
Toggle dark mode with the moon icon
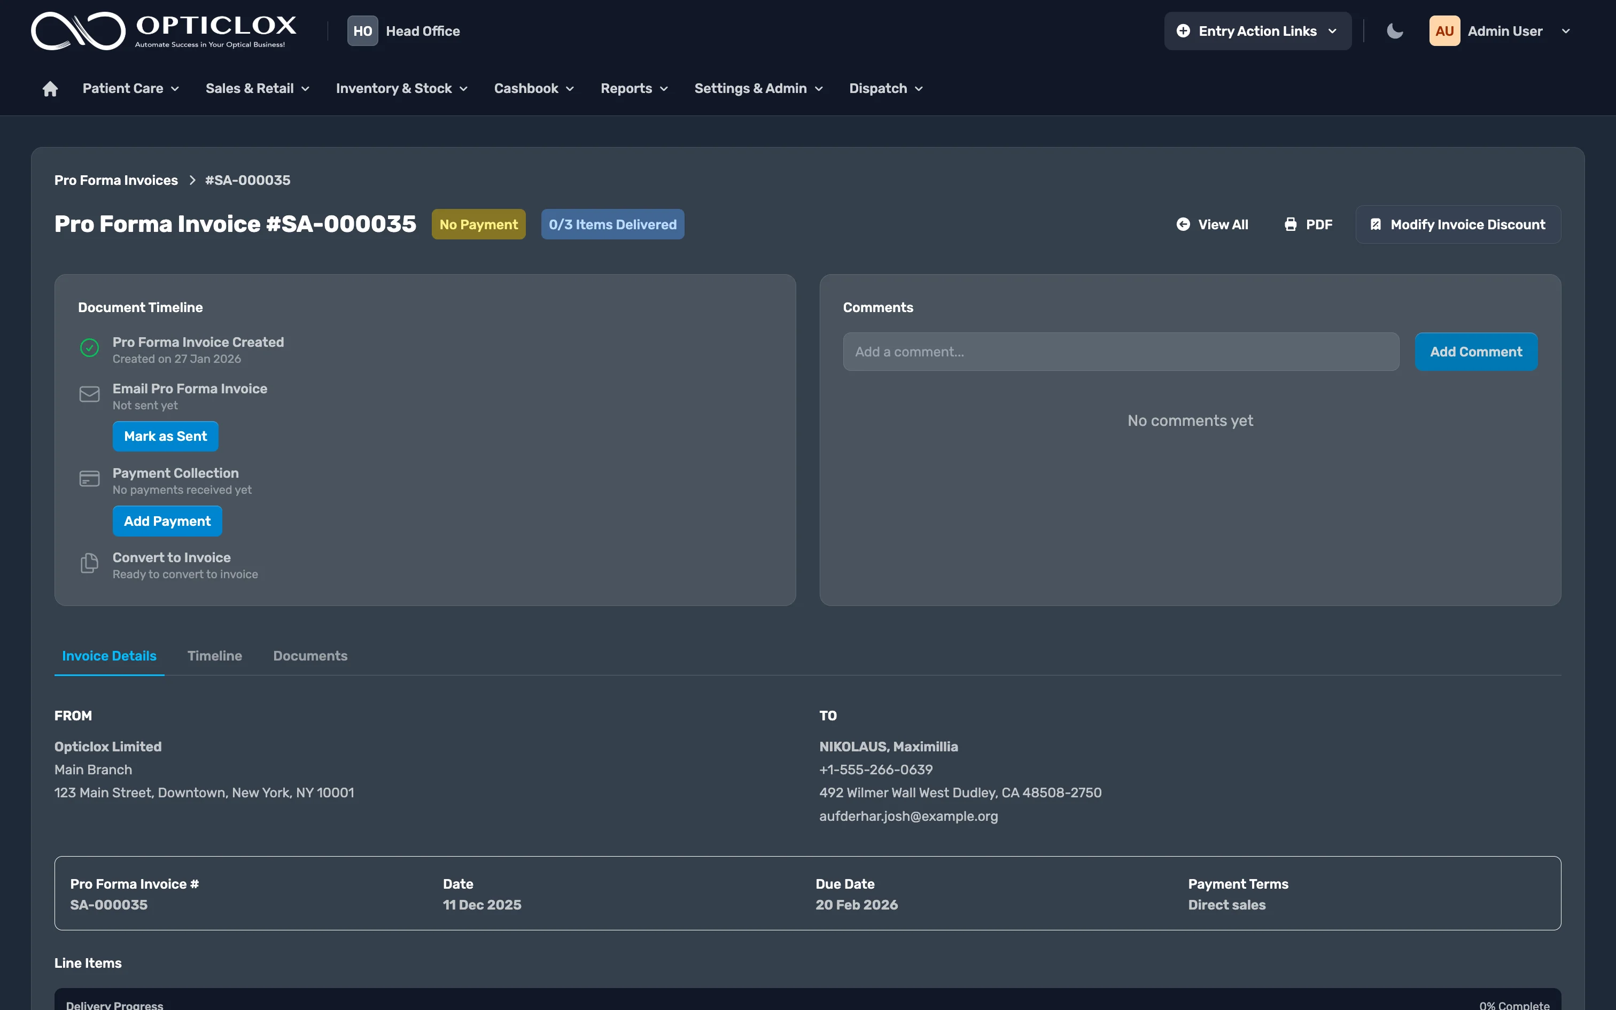tap(1394, 32)
